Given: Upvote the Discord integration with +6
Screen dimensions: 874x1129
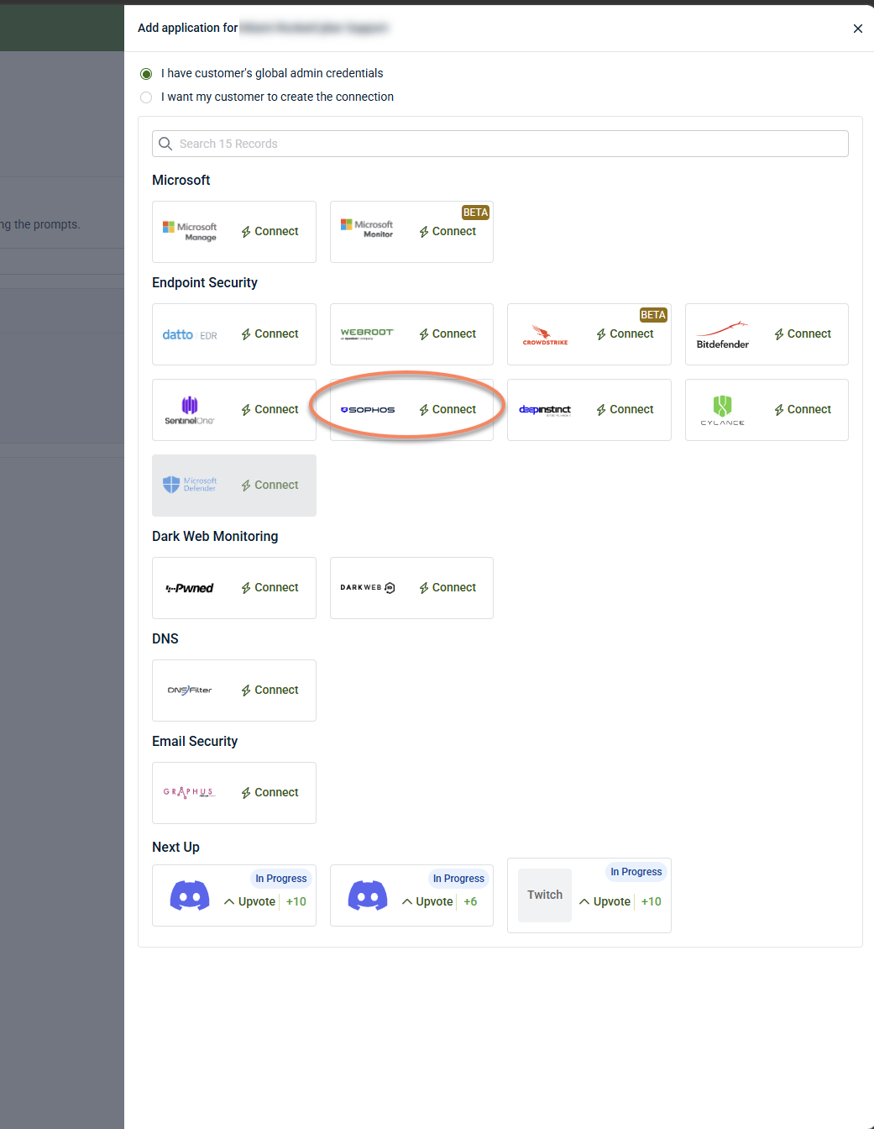Looking at the screenshot, I should [x=427, y=901].
